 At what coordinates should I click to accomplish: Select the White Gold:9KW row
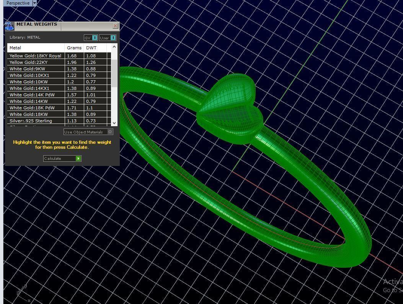pyautogui.click(x=59, y=69)
